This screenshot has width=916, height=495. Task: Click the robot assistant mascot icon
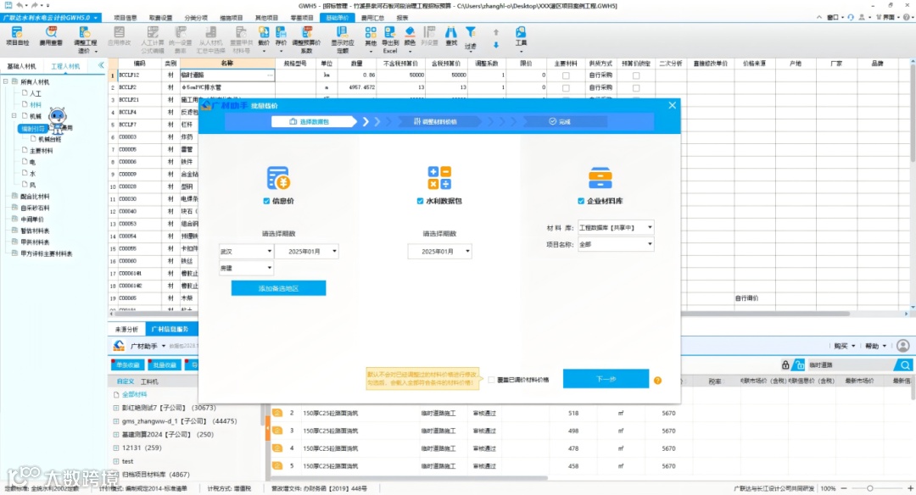(x=58, y=120)
